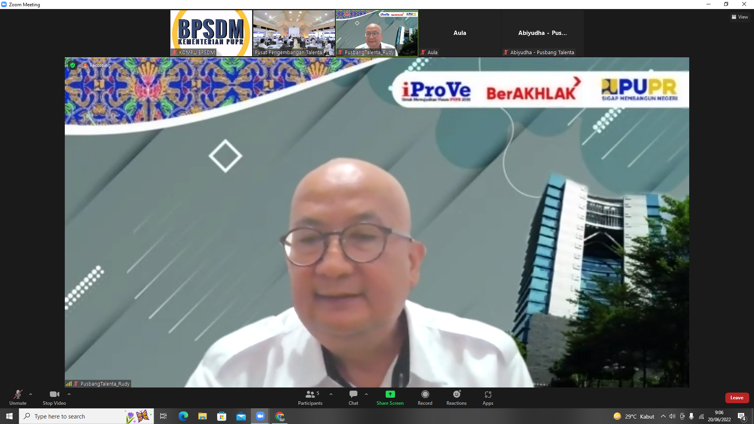754x424 pixels.
Task: Select the Abiyudha - Pusbang Talenta tile
Action: (542, 33)
